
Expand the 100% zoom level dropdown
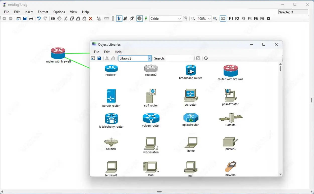coord(209,19)
